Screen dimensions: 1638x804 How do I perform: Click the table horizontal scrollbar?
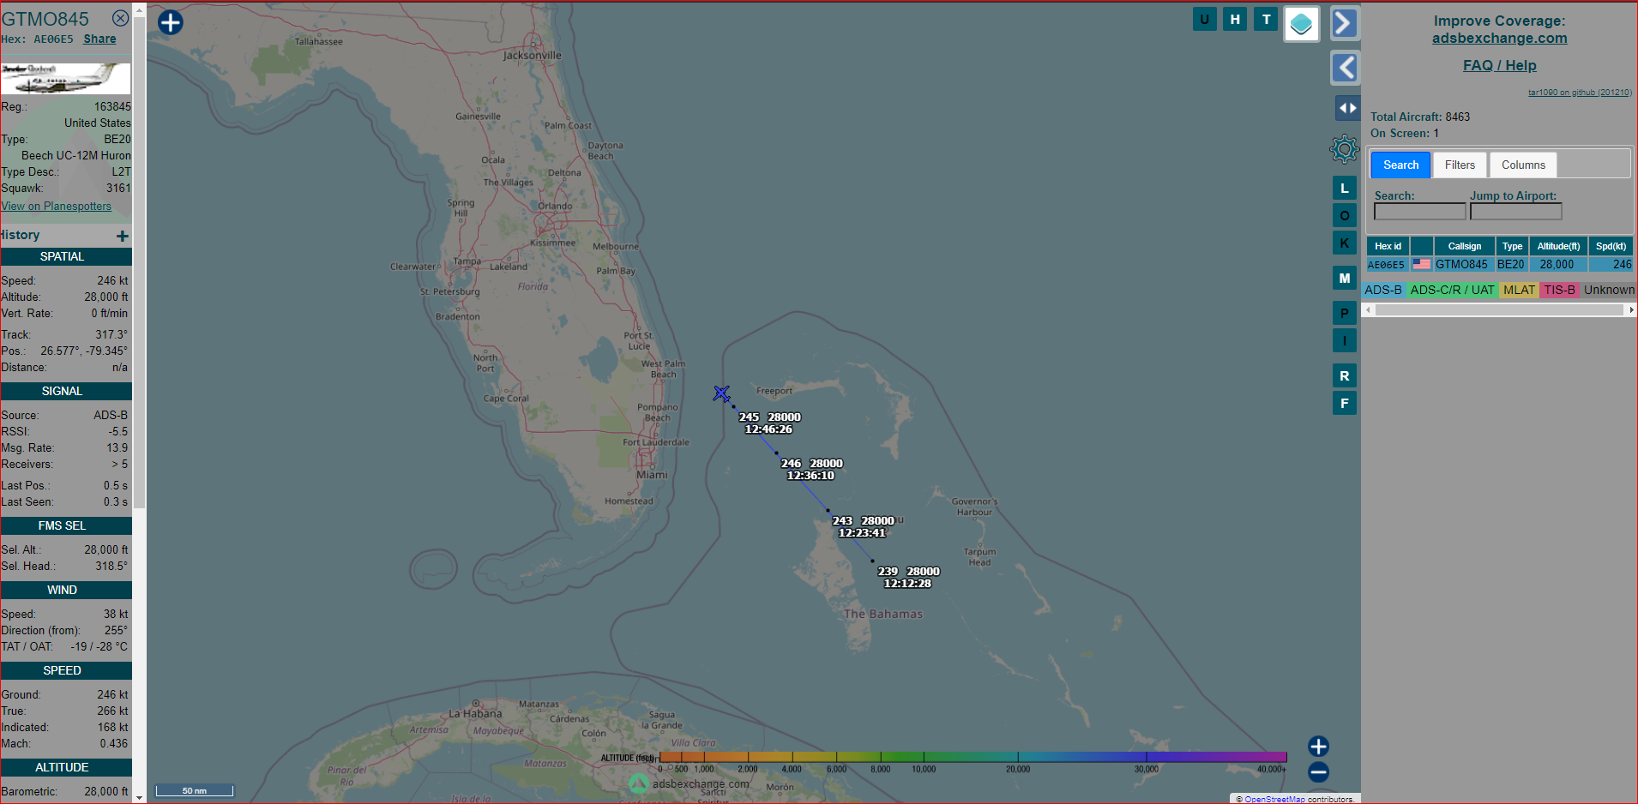[1499, 310]
